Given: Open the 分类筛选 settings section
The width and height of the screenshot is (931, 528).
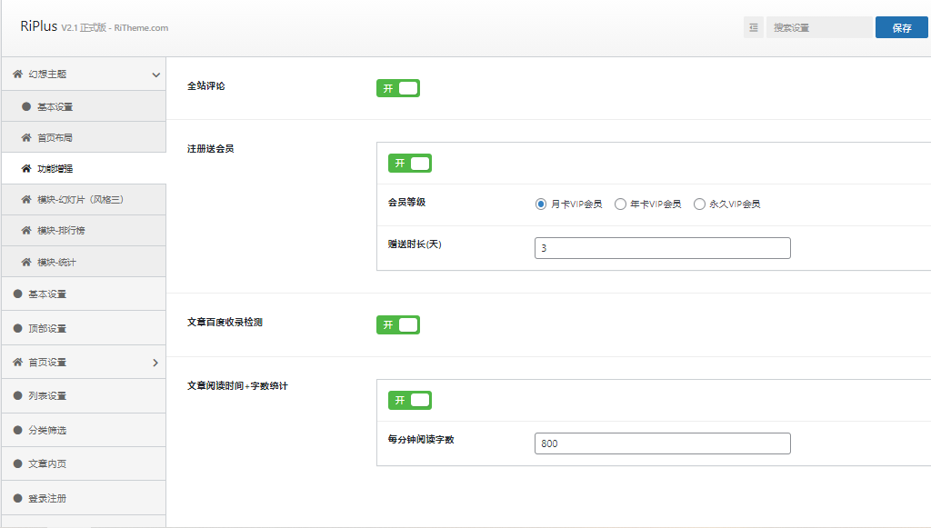Looking at the screenshot, I should point(47,430).
